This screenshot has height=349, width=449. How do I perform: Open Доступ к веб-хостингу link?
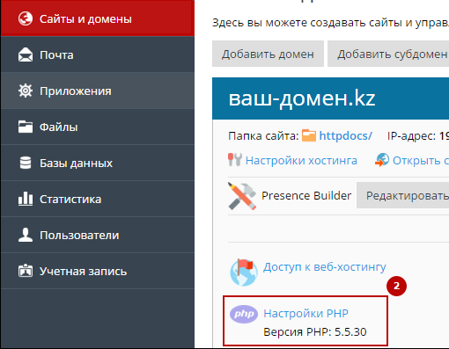click(324, 267)
